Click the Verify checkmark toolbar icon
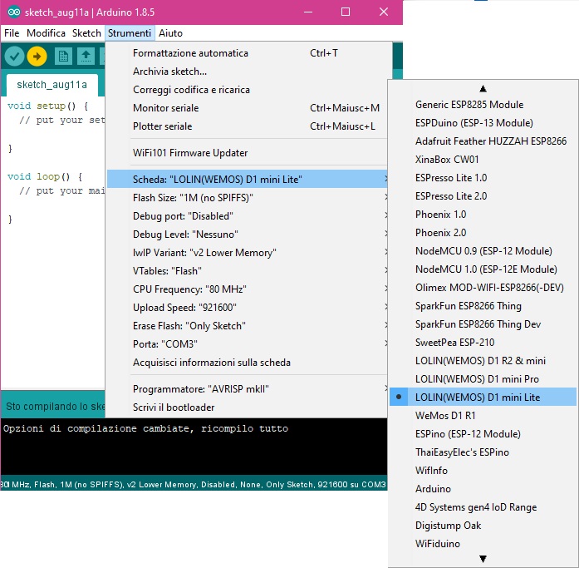This screenshot has width=579, height=568. click(x=14, y=57)
